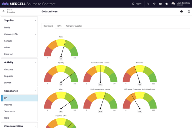Screen dimensions: 192x128
Task: Switch to the KPI's tab
Action: 59,26
